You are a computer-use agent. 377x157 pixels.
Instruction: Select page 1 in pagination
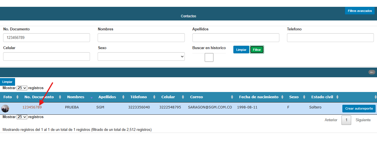pyautogui.click(x=346, y=120)
